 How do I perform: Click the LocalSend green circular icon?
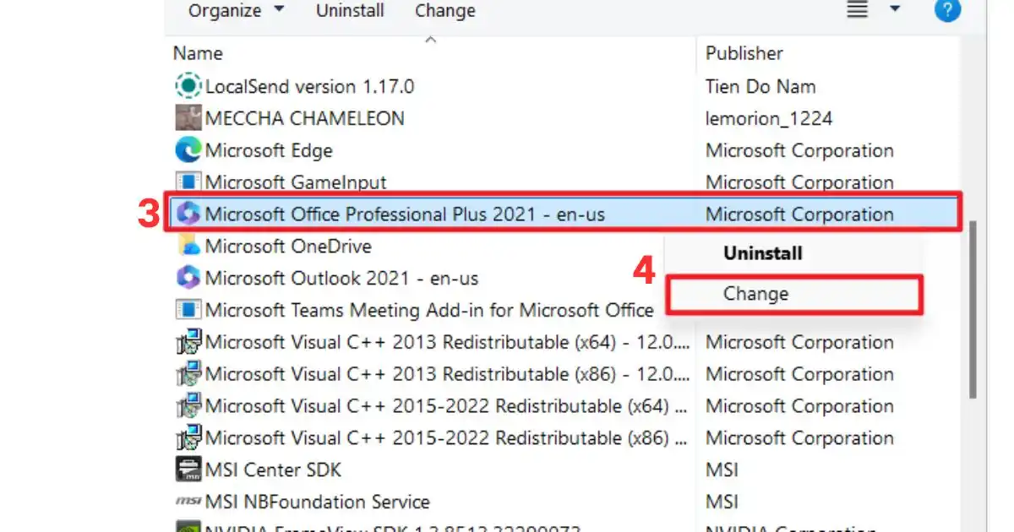point(188,86)
